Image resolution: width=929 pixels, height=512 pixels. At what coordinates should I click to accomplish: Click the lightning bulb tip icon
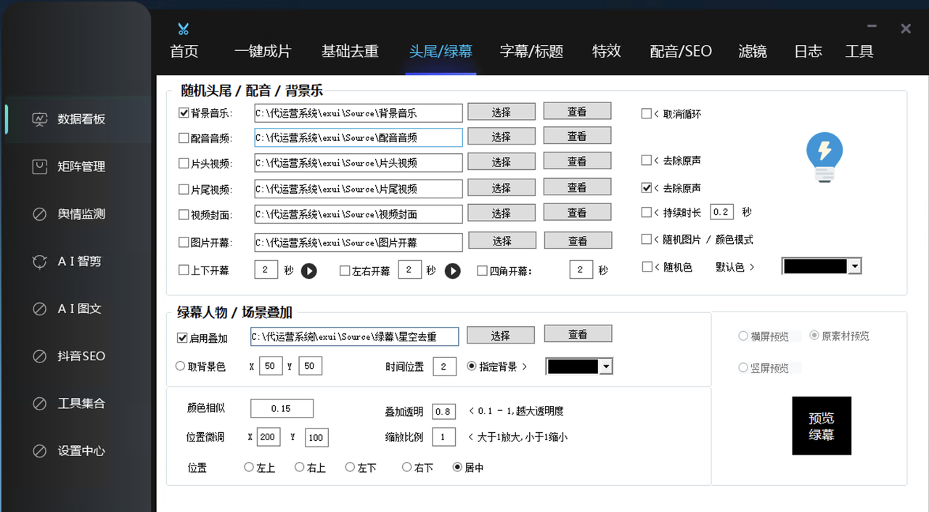[x=824, y=157]
